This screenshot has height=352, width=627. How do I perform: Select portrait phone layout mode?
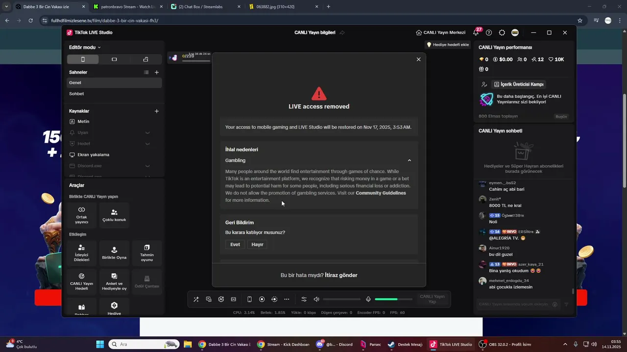pyautogui.click(x=83, y=59)
